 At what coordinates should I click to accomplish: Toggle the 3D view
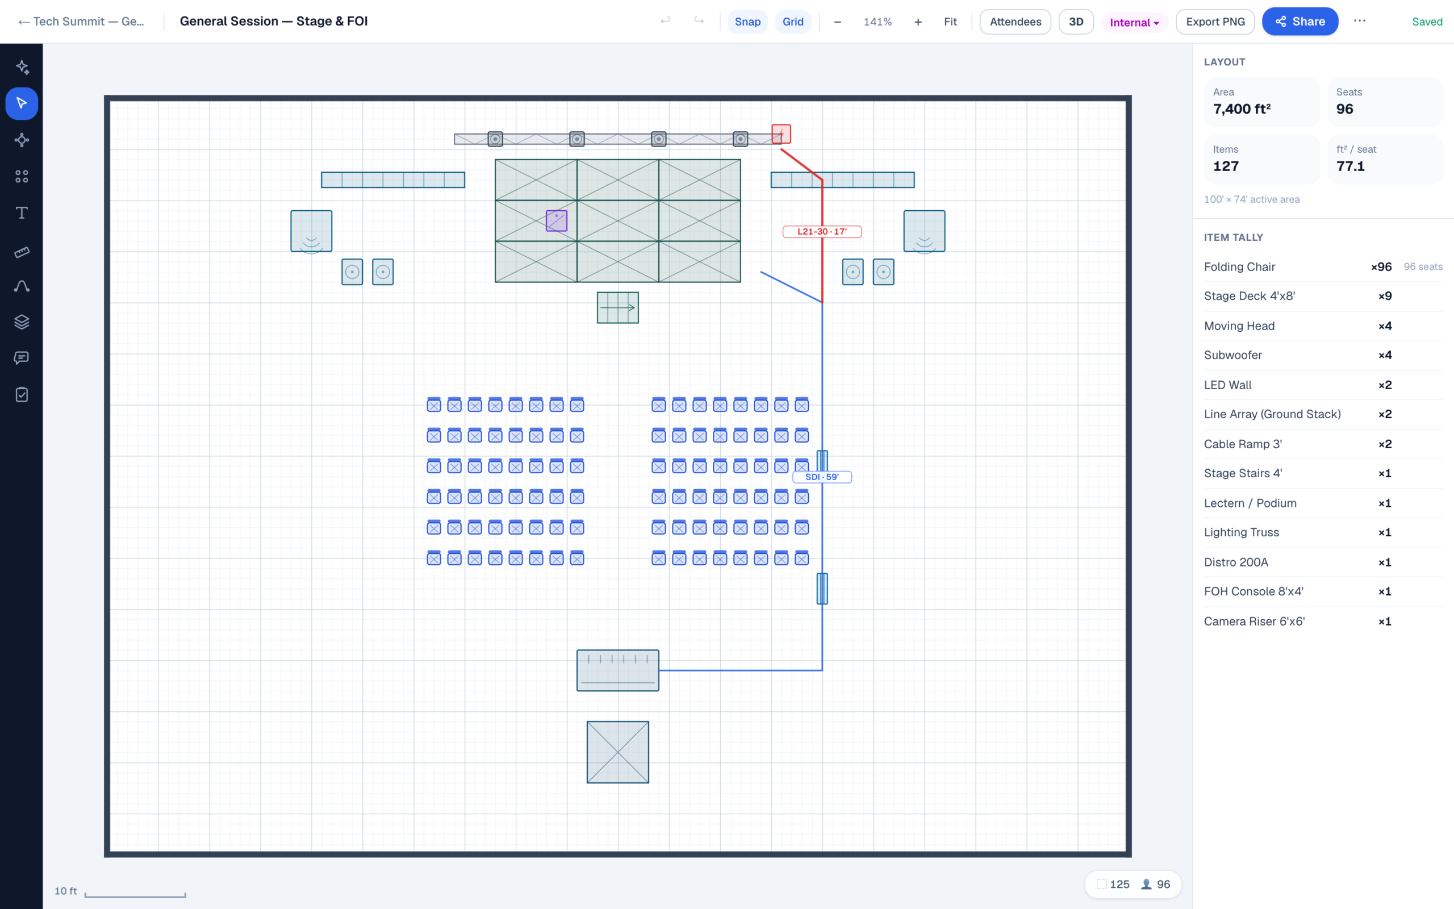(x=1076, y=22)
